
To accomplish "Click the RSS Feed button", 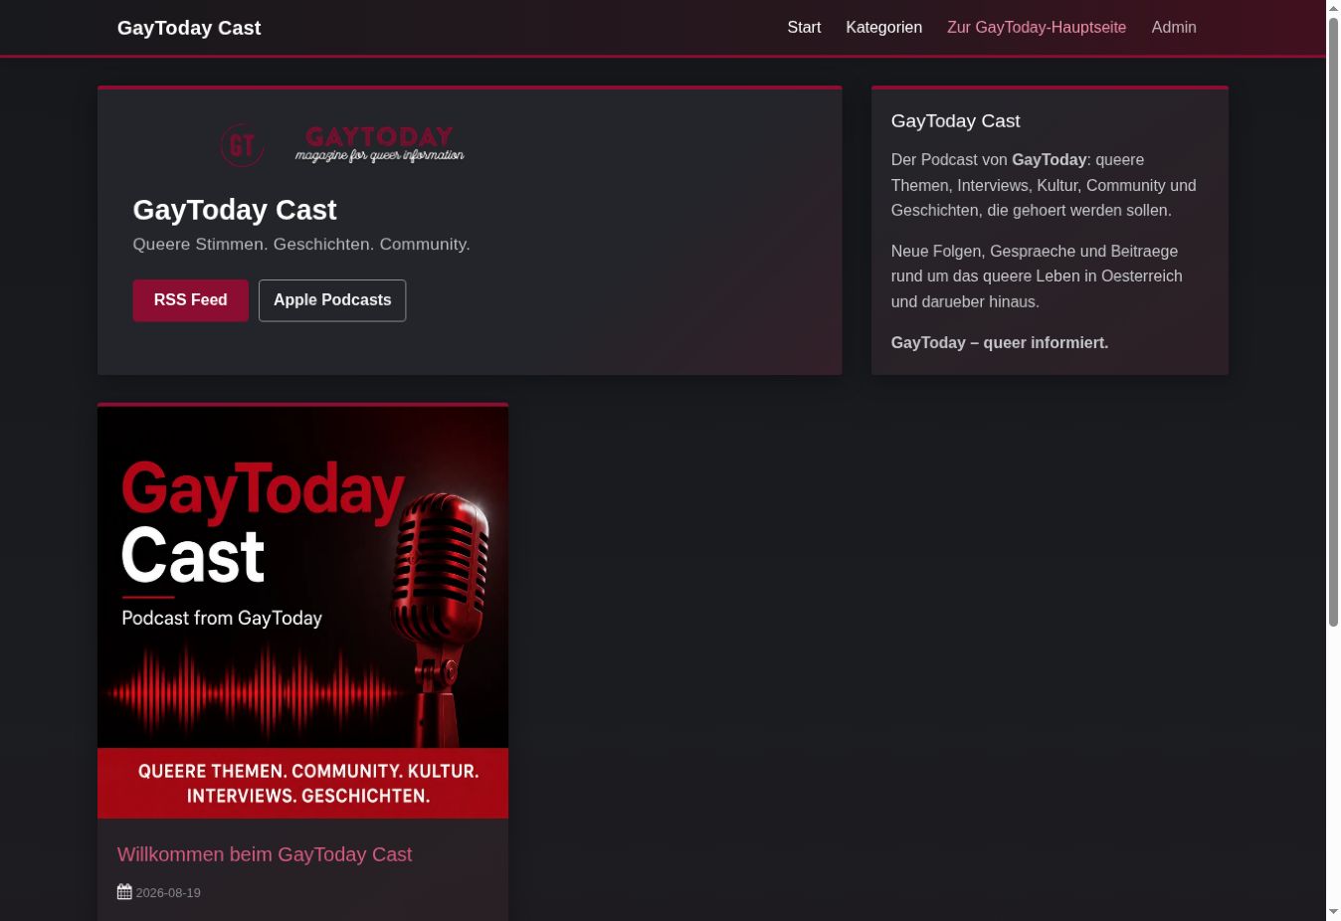I will click(191, 300).
